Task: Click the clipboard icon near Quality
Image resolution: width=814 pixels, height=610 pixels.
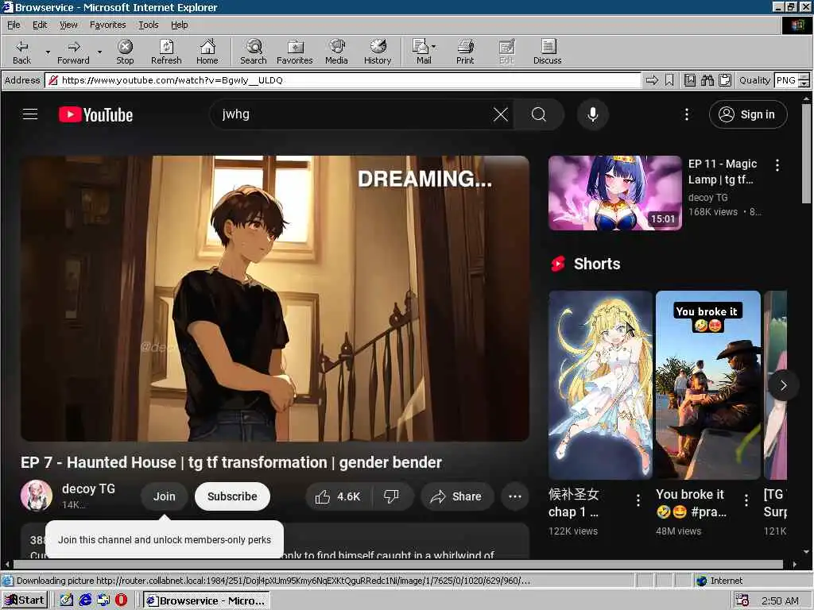Action: [725, 80]
